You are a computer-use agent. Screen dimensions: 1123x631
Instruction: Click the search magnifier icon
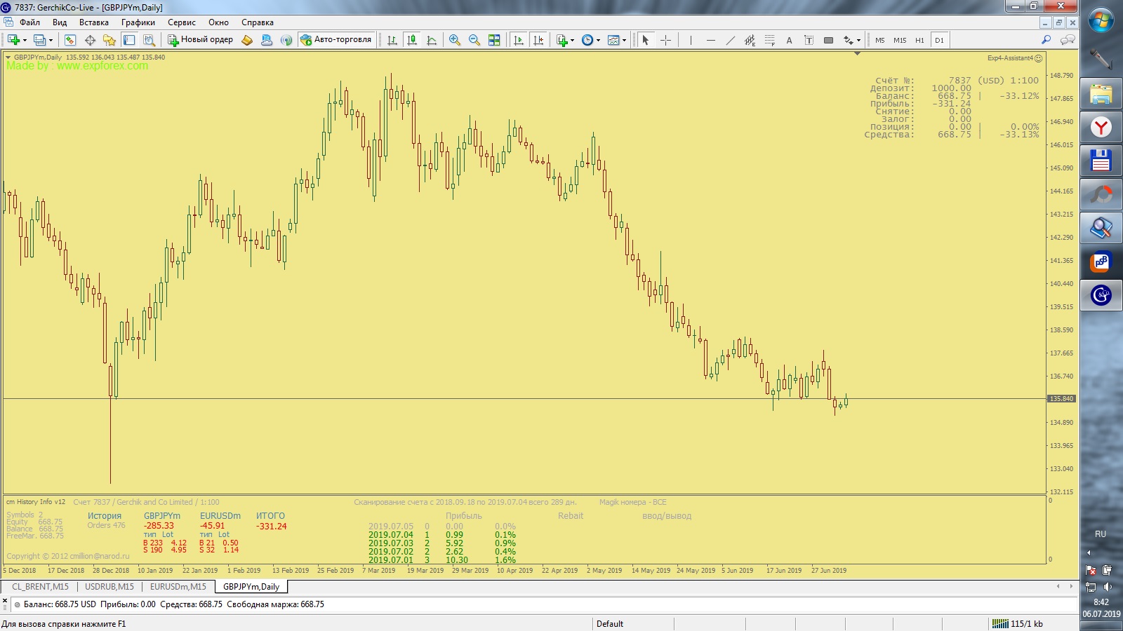tap(1046, 40)
